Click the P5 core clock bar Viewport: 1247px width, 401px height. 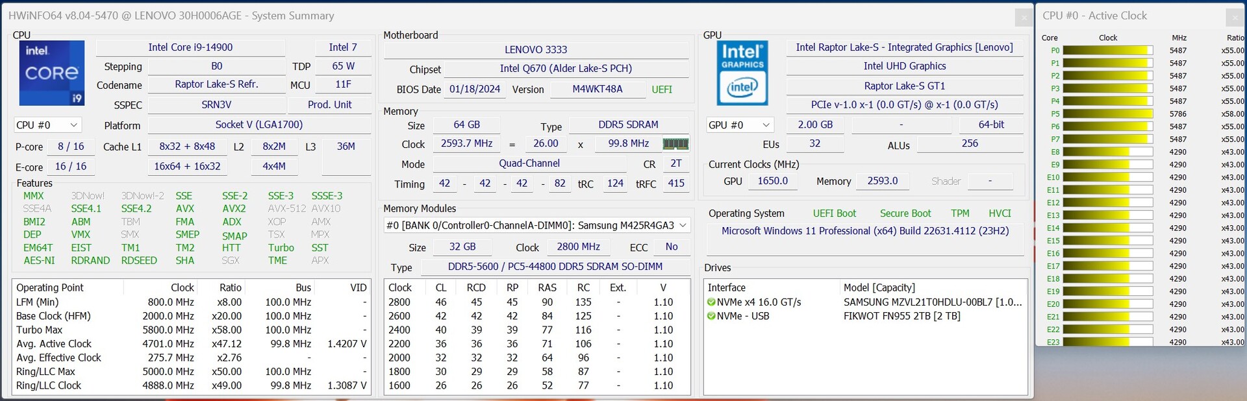coord(1108,114)
